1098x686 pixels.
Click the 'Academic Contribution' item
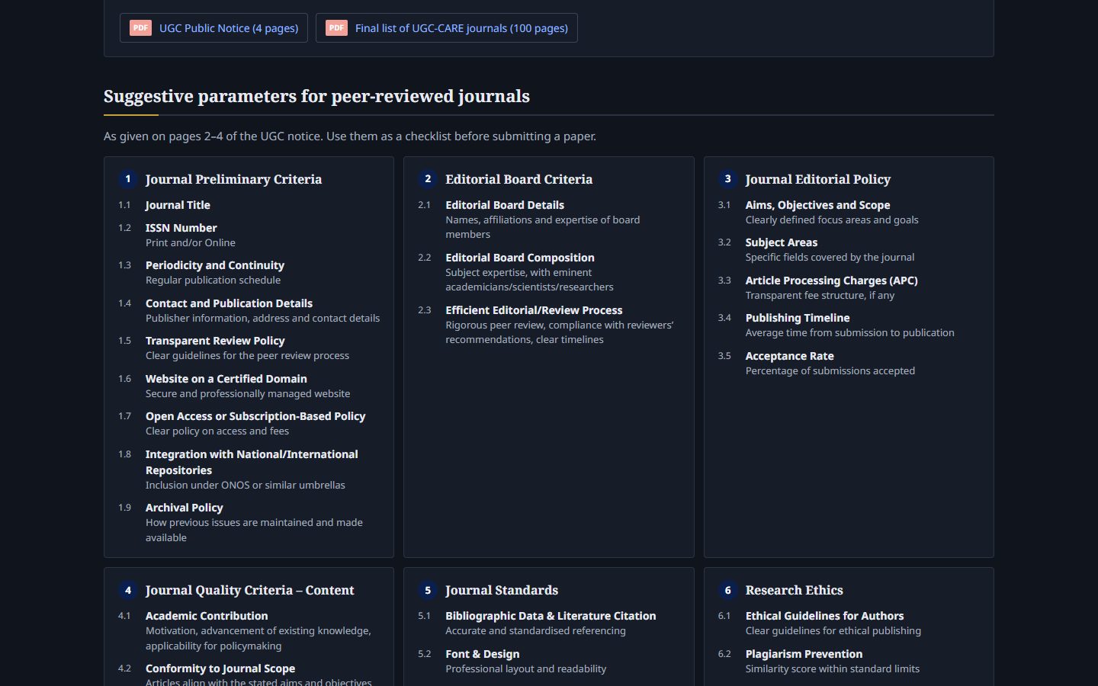coord(207,616)
